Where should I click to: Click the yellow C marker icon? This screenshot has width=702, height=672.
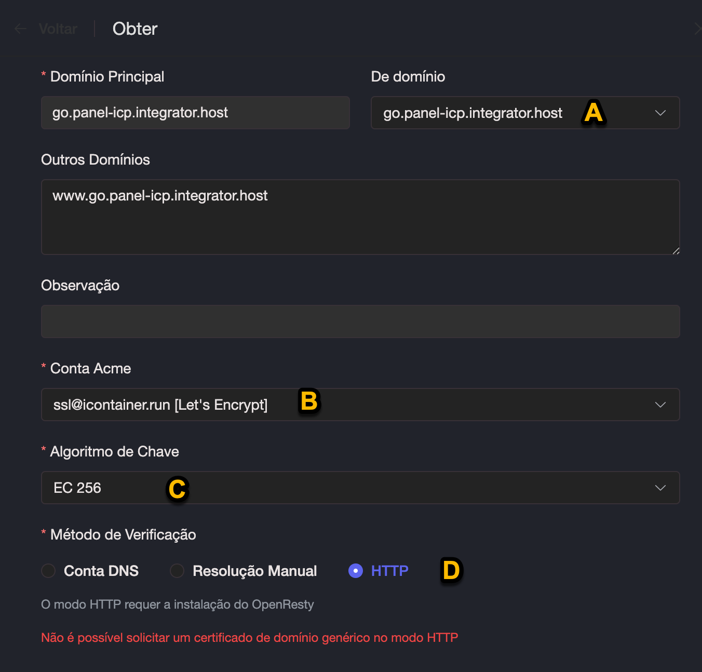tap(177, 489)
